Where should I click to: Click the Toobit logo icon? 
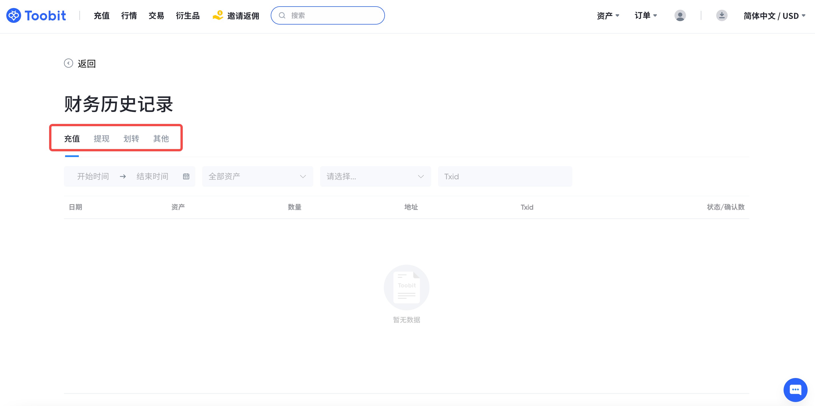click(x=14, y=15)
